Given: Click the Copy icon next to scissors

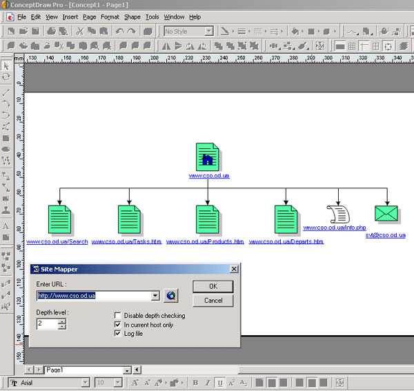Looking at the screenshot, I should [x=91, y=32].
